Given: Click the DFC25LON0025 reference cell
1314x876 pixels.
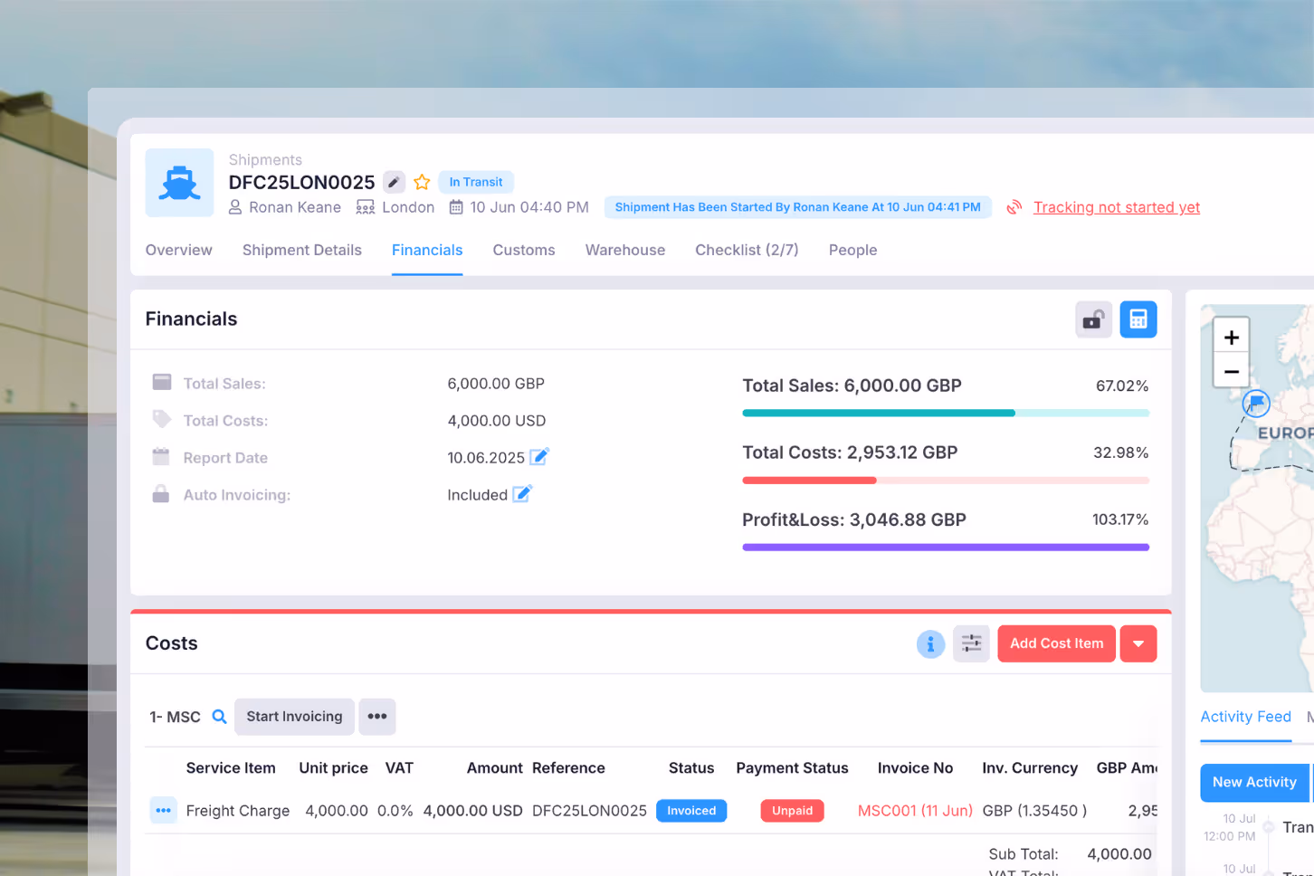Looking at the screenshot, I should 589,811.
